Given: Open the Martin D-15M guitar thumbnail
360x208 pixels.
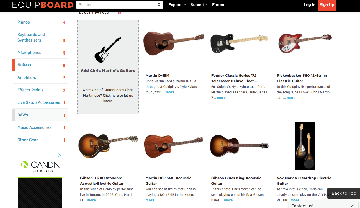Looking at the screenshot, I should click(174, 43).
